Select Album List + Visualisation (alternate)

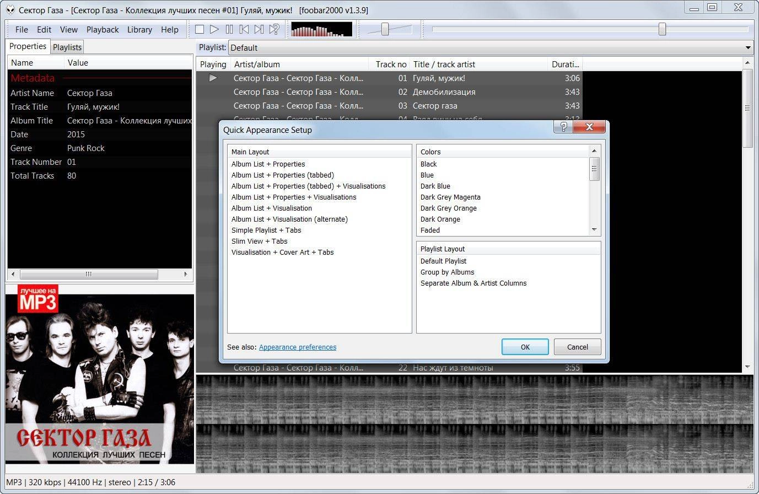(289, 219)
